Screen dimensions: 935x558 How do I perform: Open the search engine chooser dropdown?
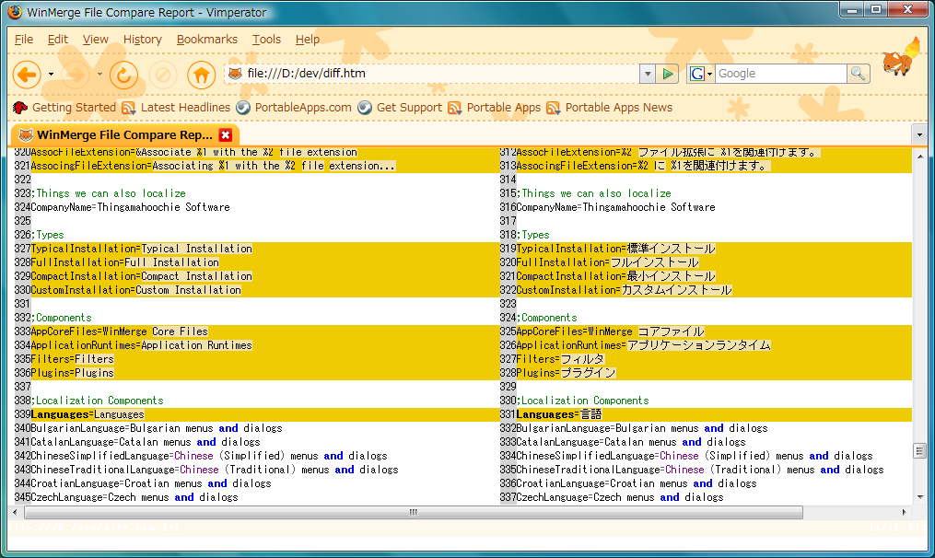[709, 74]
